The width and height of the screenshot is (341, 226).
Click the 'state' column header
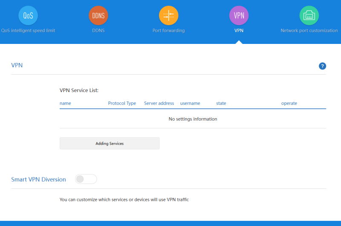click(x=221, y=103)
